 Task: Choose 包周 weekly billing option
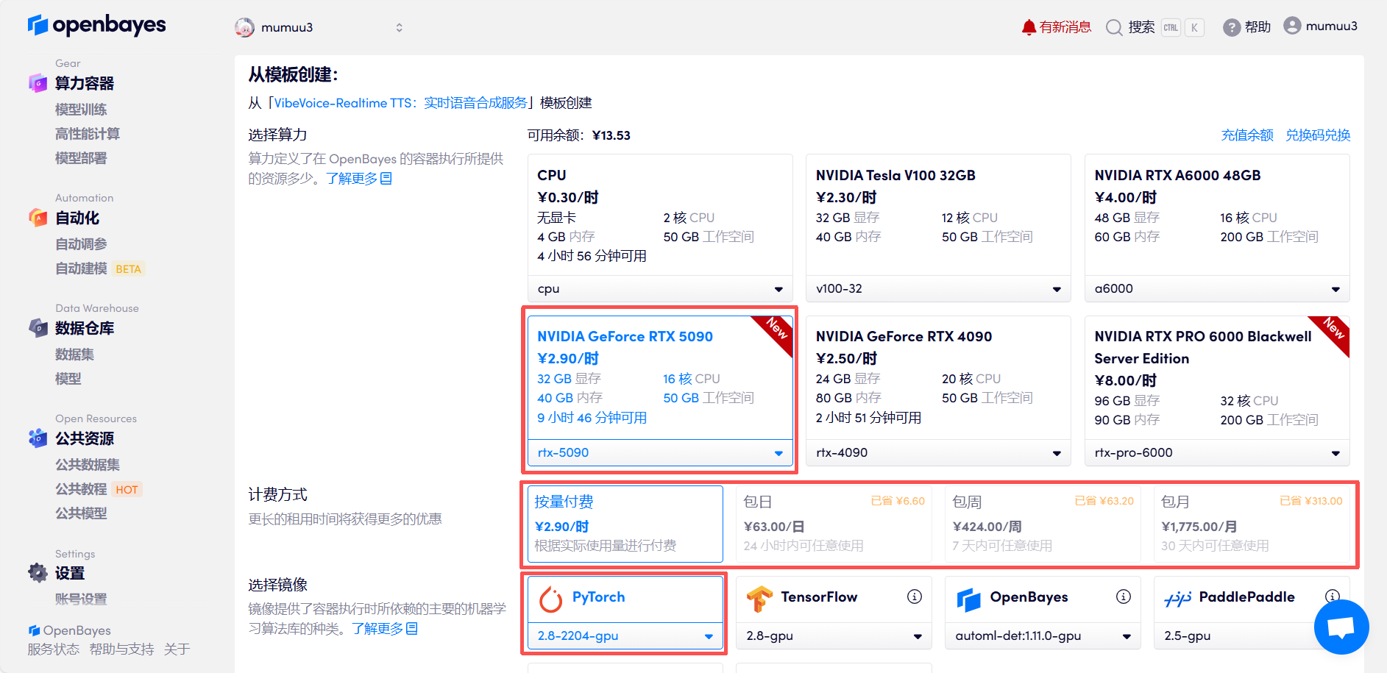(1043, 524)
